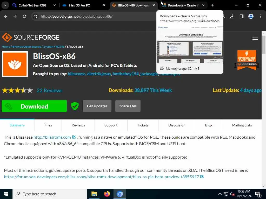The image size is (266, 199).
Task: Click the SourceForge logo
Action: [x=31, y=37]
